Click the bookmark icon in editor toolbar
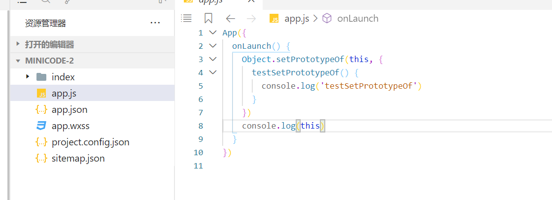The width and height of the screenshot is (552, 200). click(x=208, y=18)
